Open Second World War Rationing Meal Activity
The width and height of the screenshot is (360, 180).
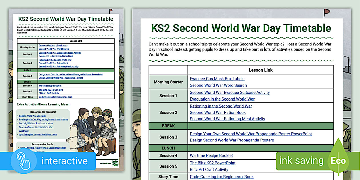pyautogui.click(x=227, y=119)
